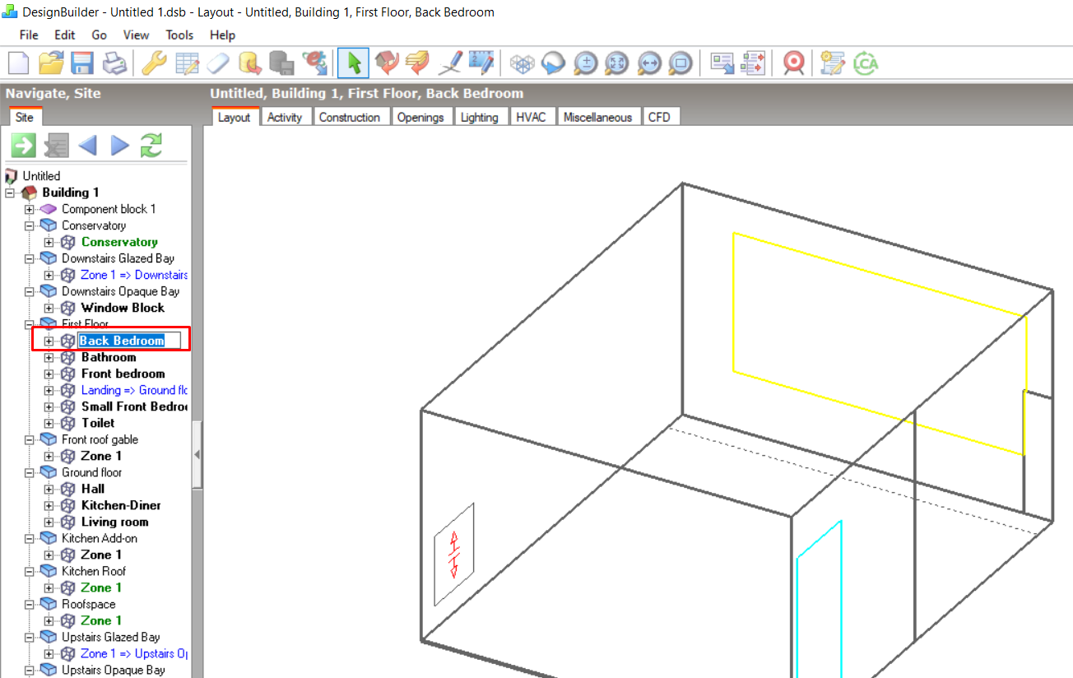
Task: Open the LCA tool icon
Action: [x=866, y=63]
